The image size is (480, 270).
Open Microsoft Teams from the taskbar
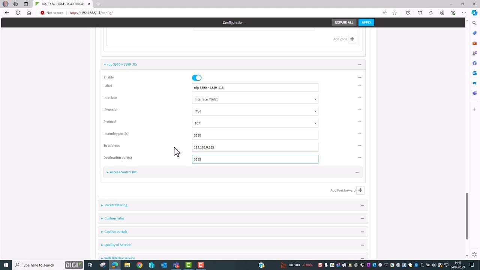[x=176, y=265]
